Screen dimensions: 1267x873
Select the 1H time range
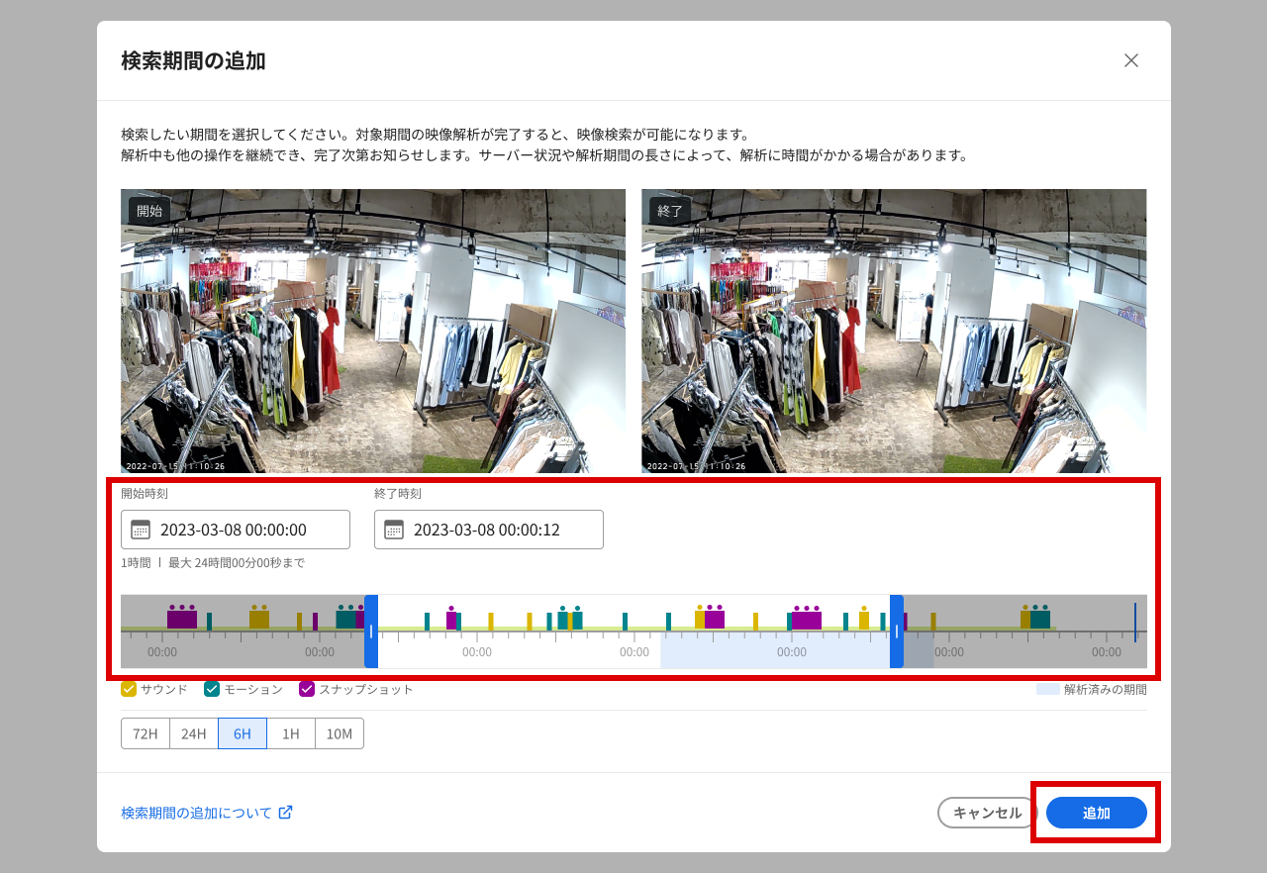(x=291, y=733)
